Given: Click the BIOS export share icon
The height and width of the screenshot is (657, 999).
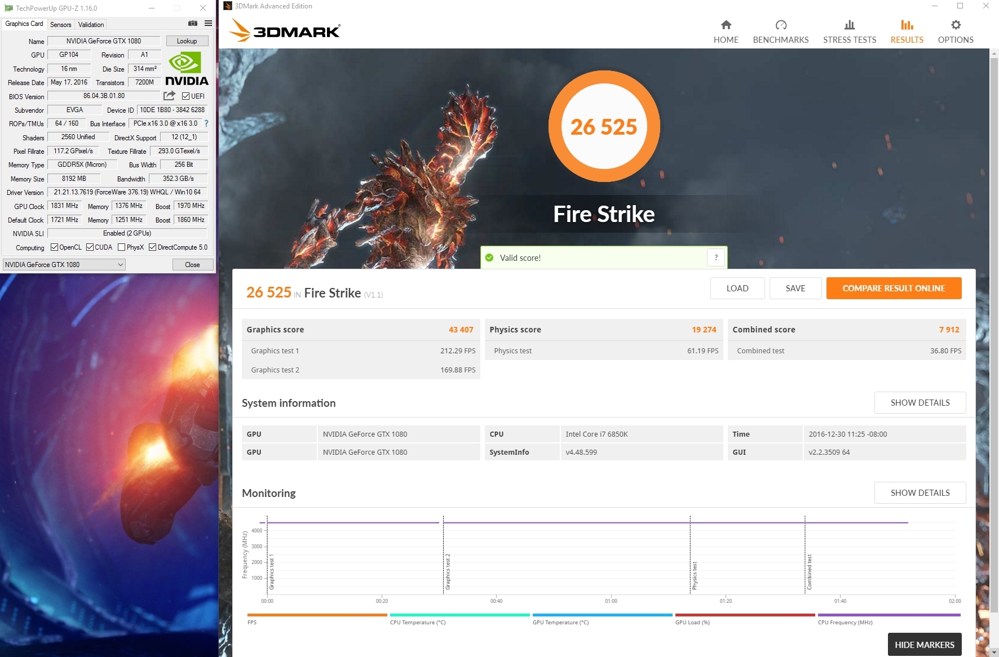Looking at the screenshot, I should tap(169, 96).
